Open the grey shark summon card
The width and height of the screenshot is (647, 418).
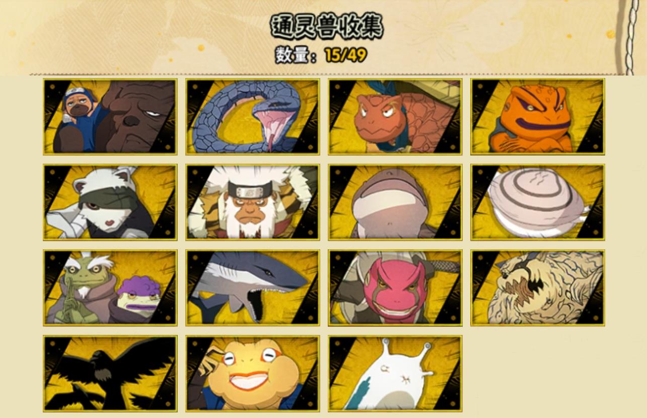pos(252,288)
